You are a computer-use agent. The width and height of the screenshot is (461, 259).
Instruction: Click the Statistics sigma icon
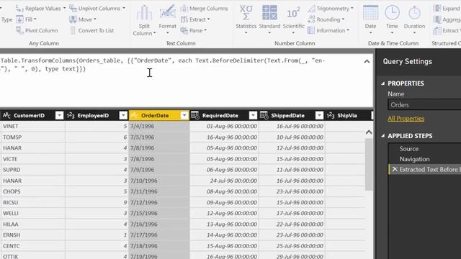click(246, 13)
